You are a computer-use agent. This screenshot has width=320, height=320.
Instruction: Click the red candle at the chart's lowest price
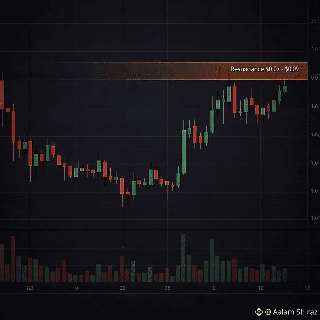point(122,186)
